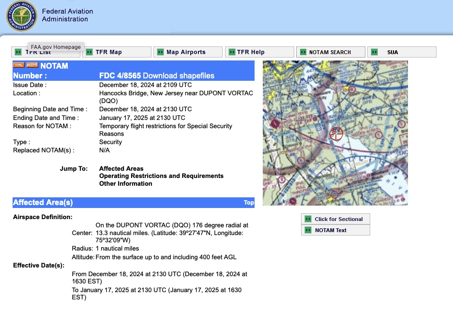Jump to Affected Areas section
Screen dimensions: 453x311
[121, 169]
